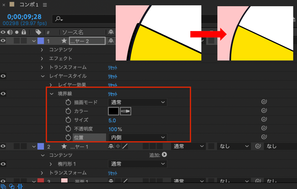
Task: Expand layer 1 トランスフォーム group
Action: point(42,67)
